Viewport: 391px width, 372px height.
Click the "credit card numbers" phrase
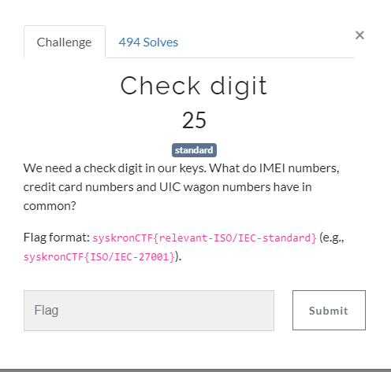(79, 187)
